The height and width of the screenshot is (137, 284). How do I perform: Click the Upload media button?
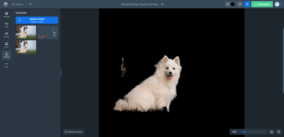(x=37, y=20)
